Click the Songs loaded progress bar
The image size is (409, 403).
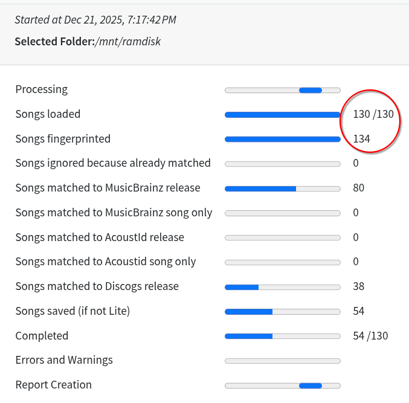282,115
